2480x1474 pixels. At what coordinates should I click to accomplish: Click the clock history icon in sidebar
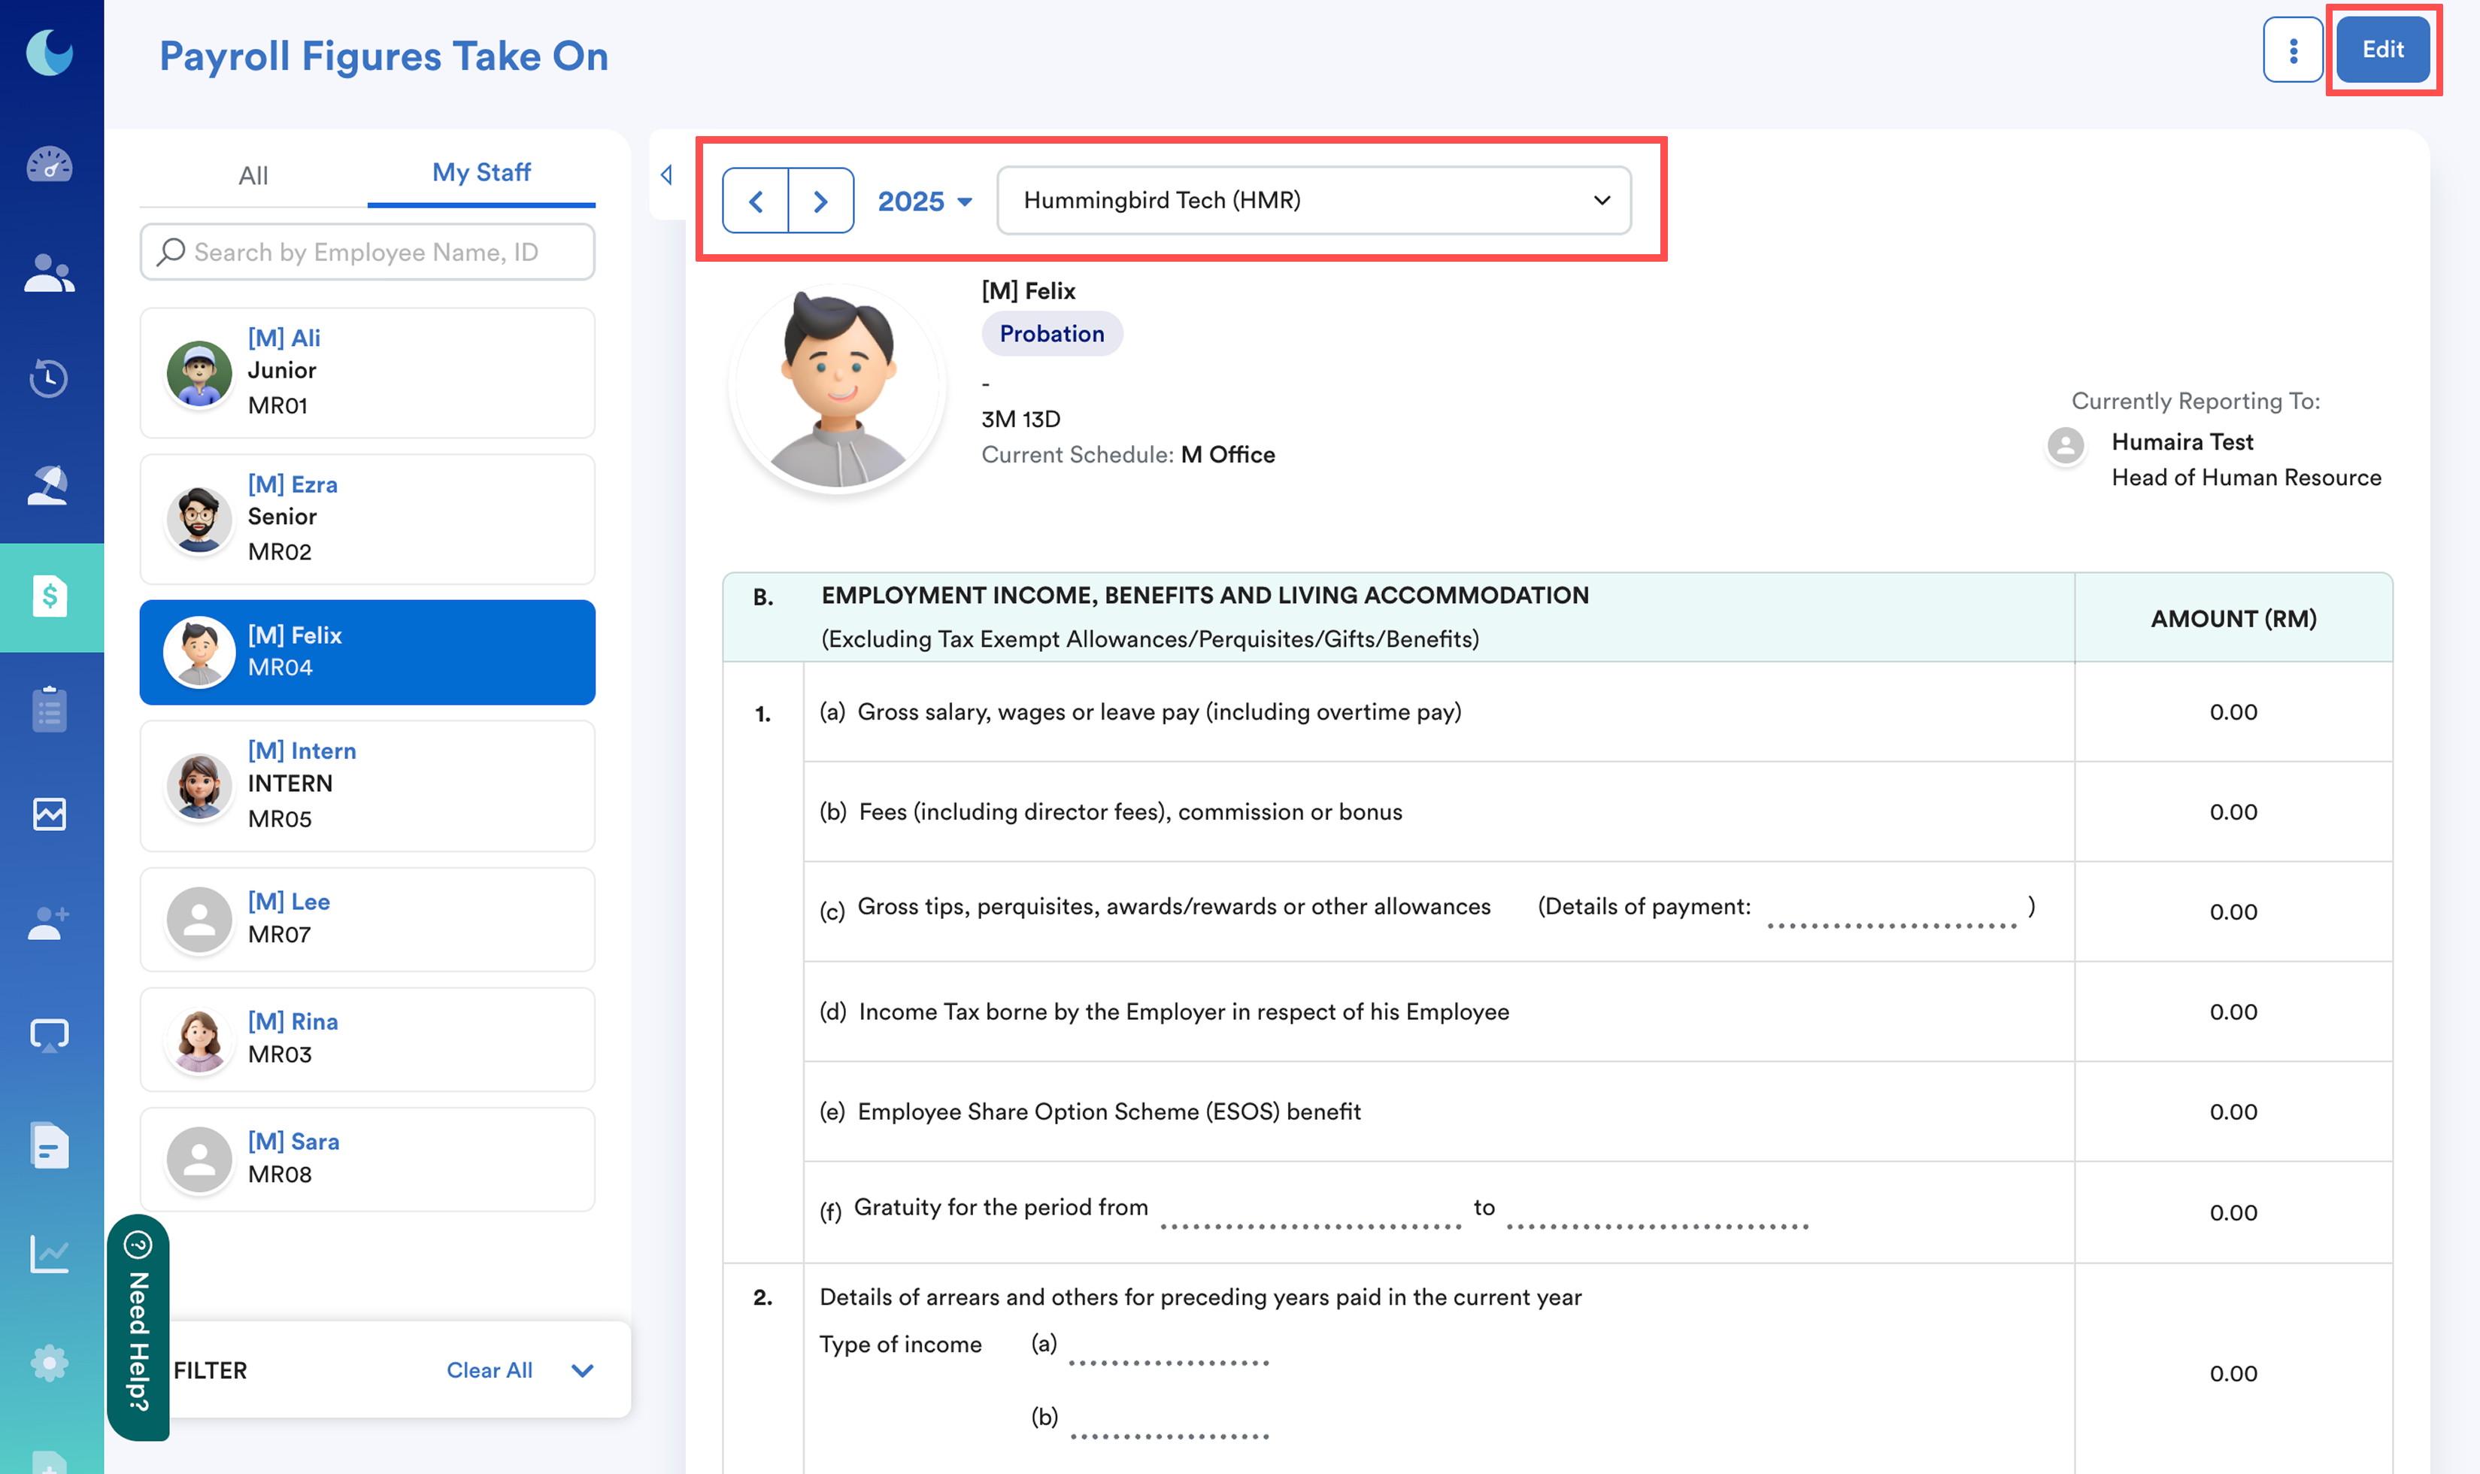coord(50,378)
